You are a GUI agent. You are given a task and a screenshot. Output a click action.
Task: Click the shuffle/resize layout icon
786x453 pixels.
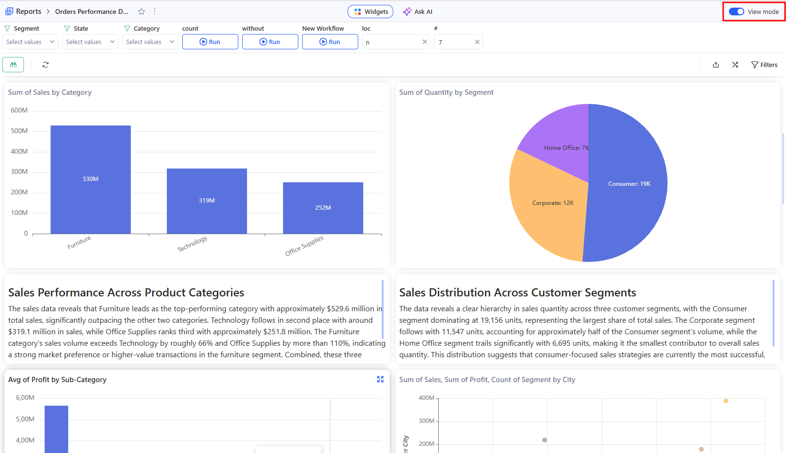[x=735, y=65]
